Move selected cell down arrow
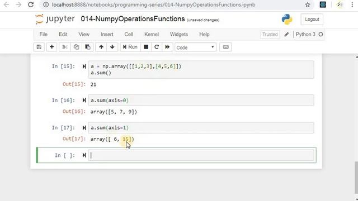 pos(112,47)
